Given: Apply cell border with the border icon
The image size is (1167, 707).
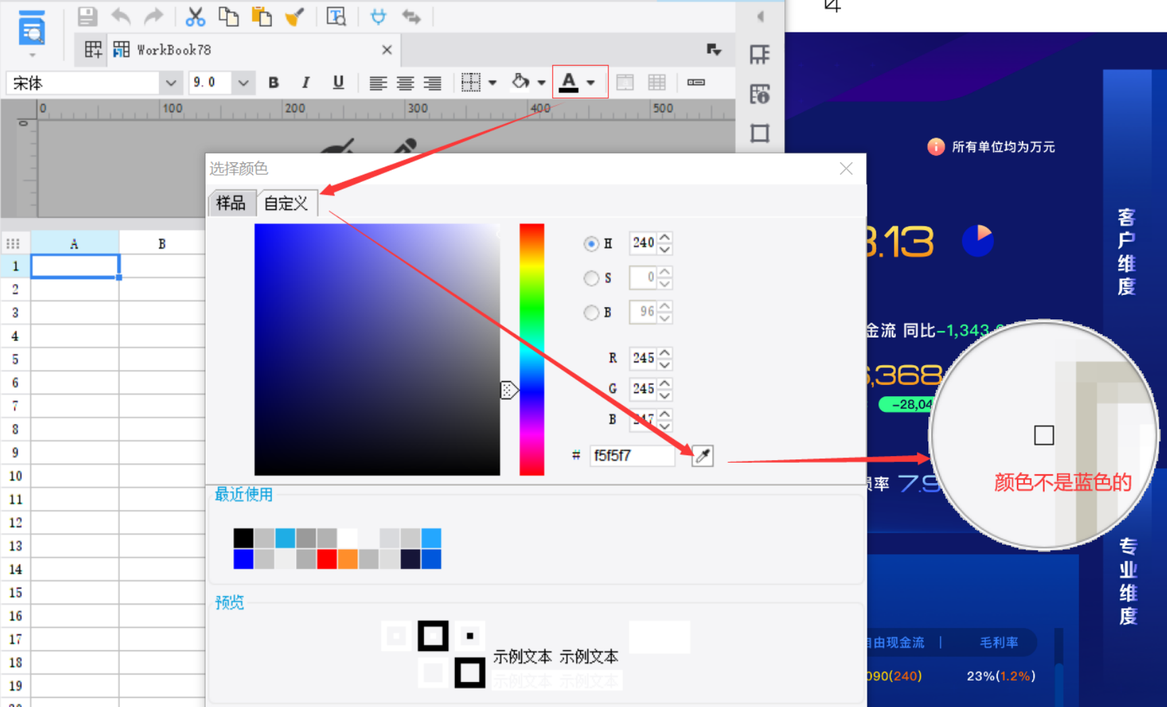Looking at the screenshot, I should pyautogui.click(x=471, y=83).
